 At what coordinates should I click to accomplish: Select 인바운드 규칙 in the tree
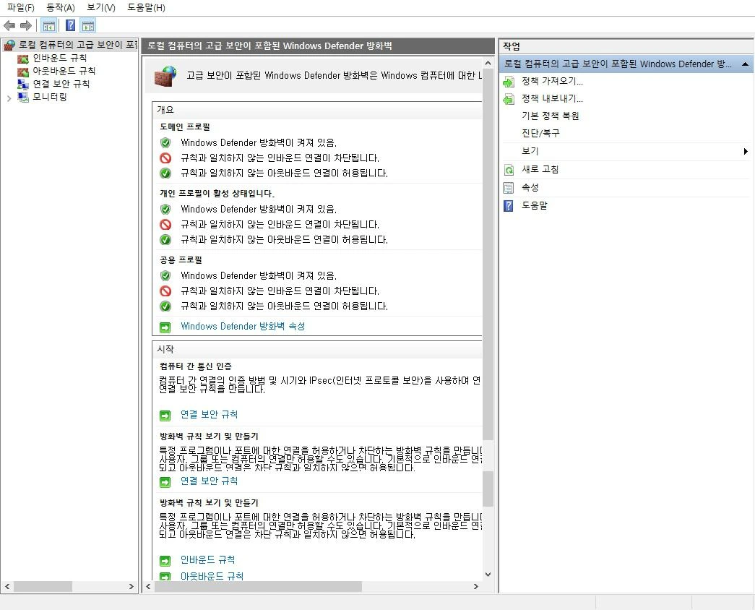[60, 59]
